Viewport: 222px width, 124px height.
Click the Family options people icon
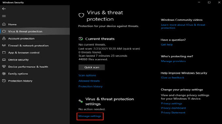tap(4, 74)
